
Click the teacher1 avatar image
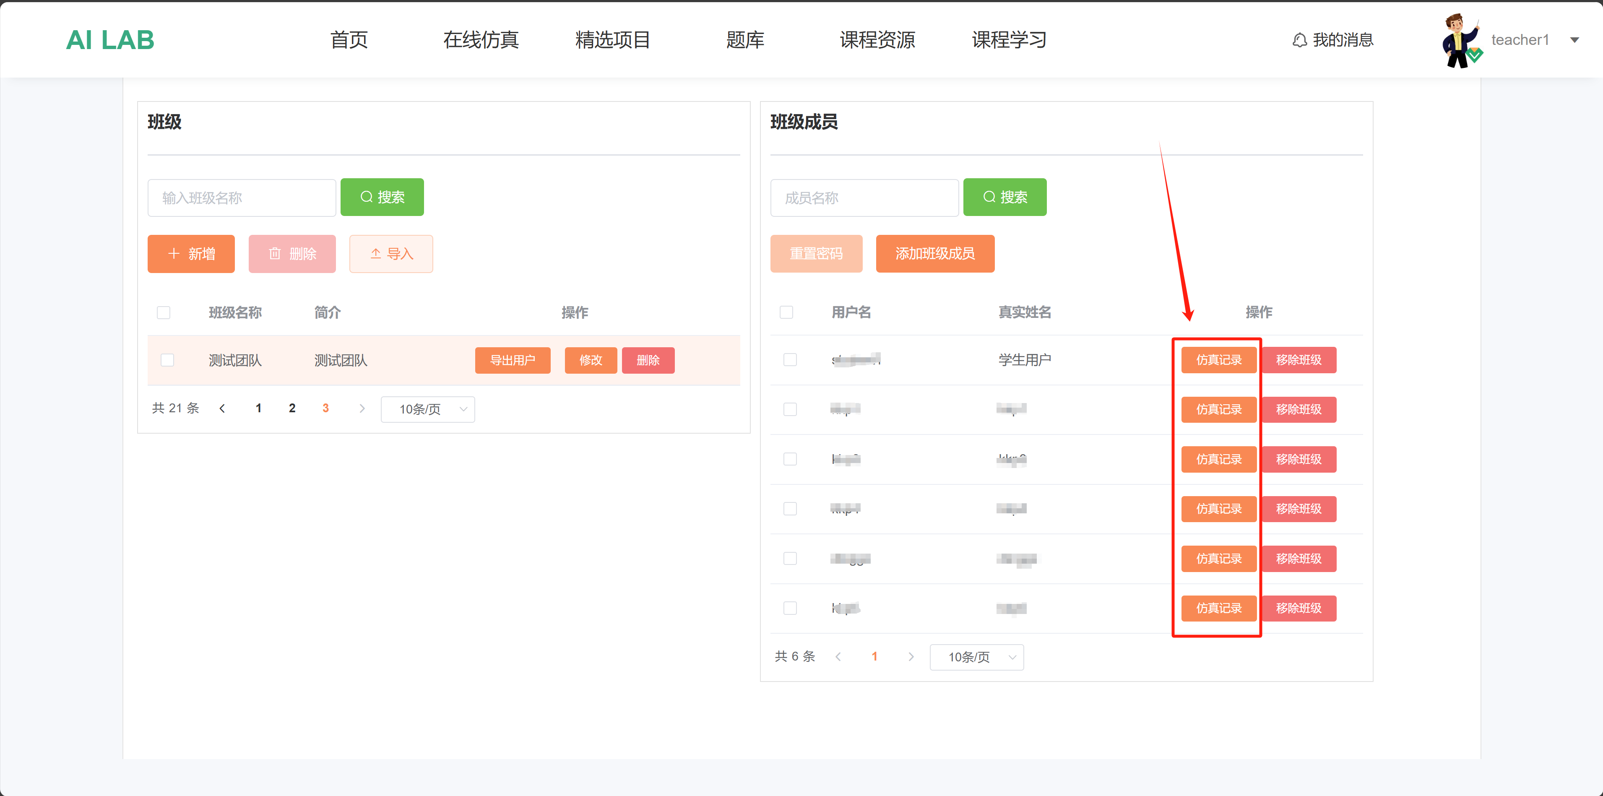tap(1460, 40)
